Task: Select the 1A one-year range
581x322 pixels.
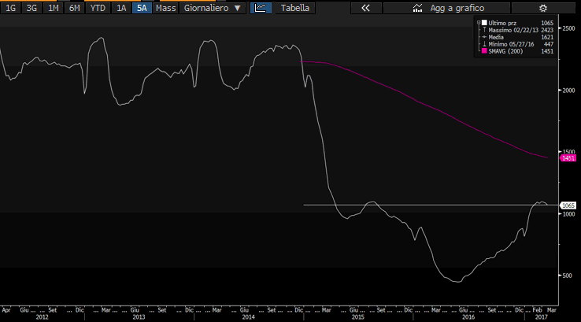Action: point(121,8)
